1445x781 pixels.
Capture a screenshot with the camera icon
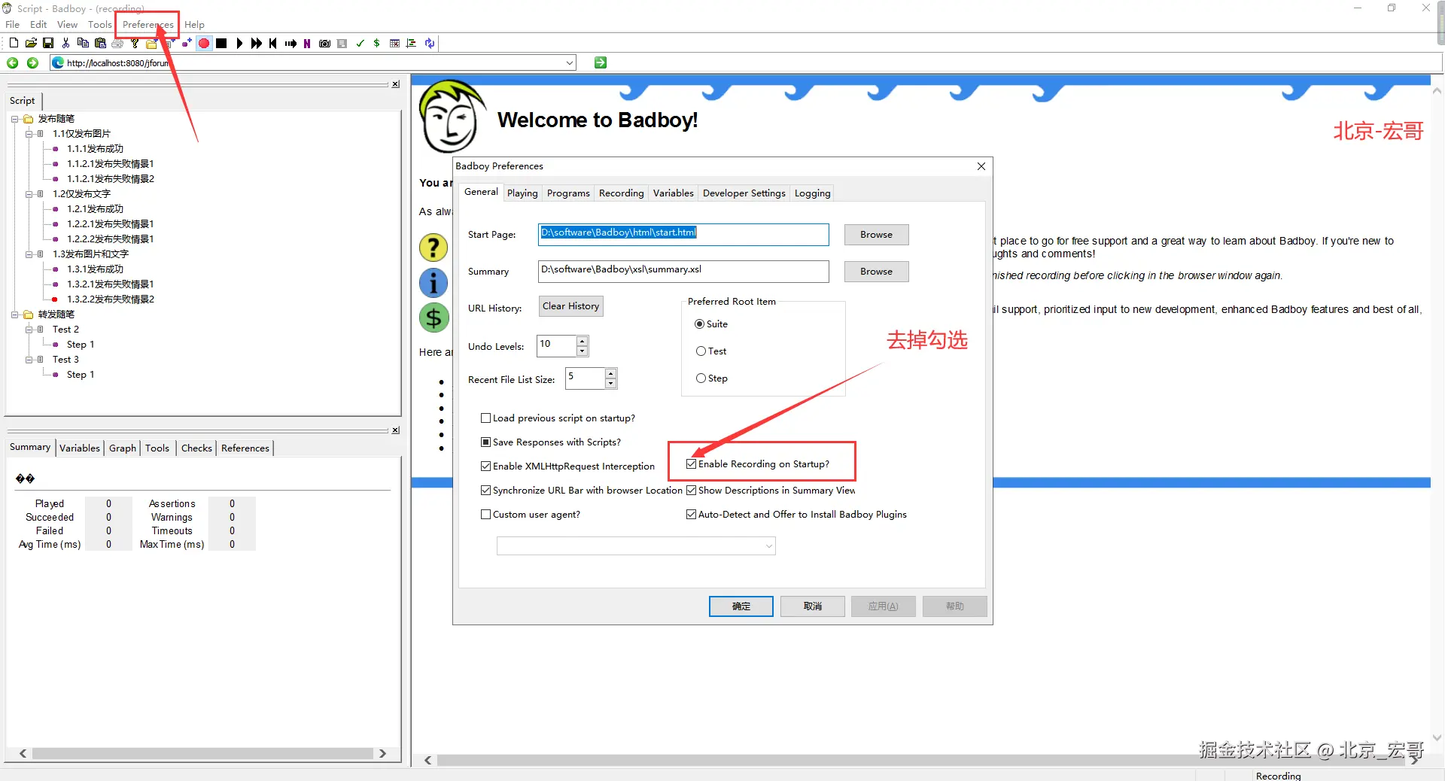[x=324, y=43]
